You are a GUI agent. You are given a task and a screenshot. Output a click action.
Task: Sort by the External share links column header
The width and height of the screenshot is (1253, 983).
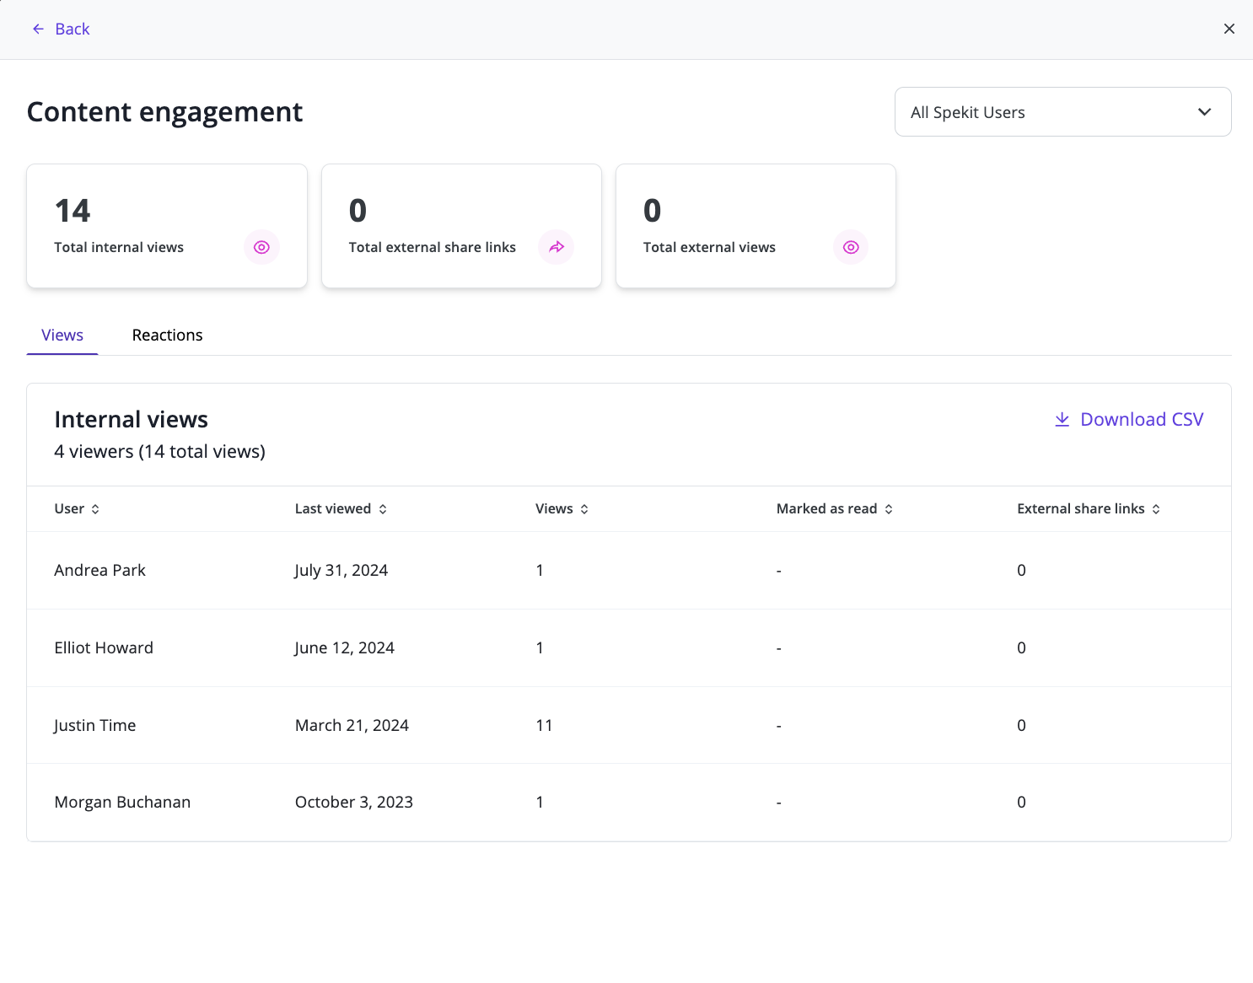coord(1089,509)
